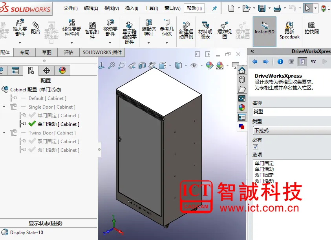Click the View Orientation cube icon
Screen dimensions: 331x240
163,65
